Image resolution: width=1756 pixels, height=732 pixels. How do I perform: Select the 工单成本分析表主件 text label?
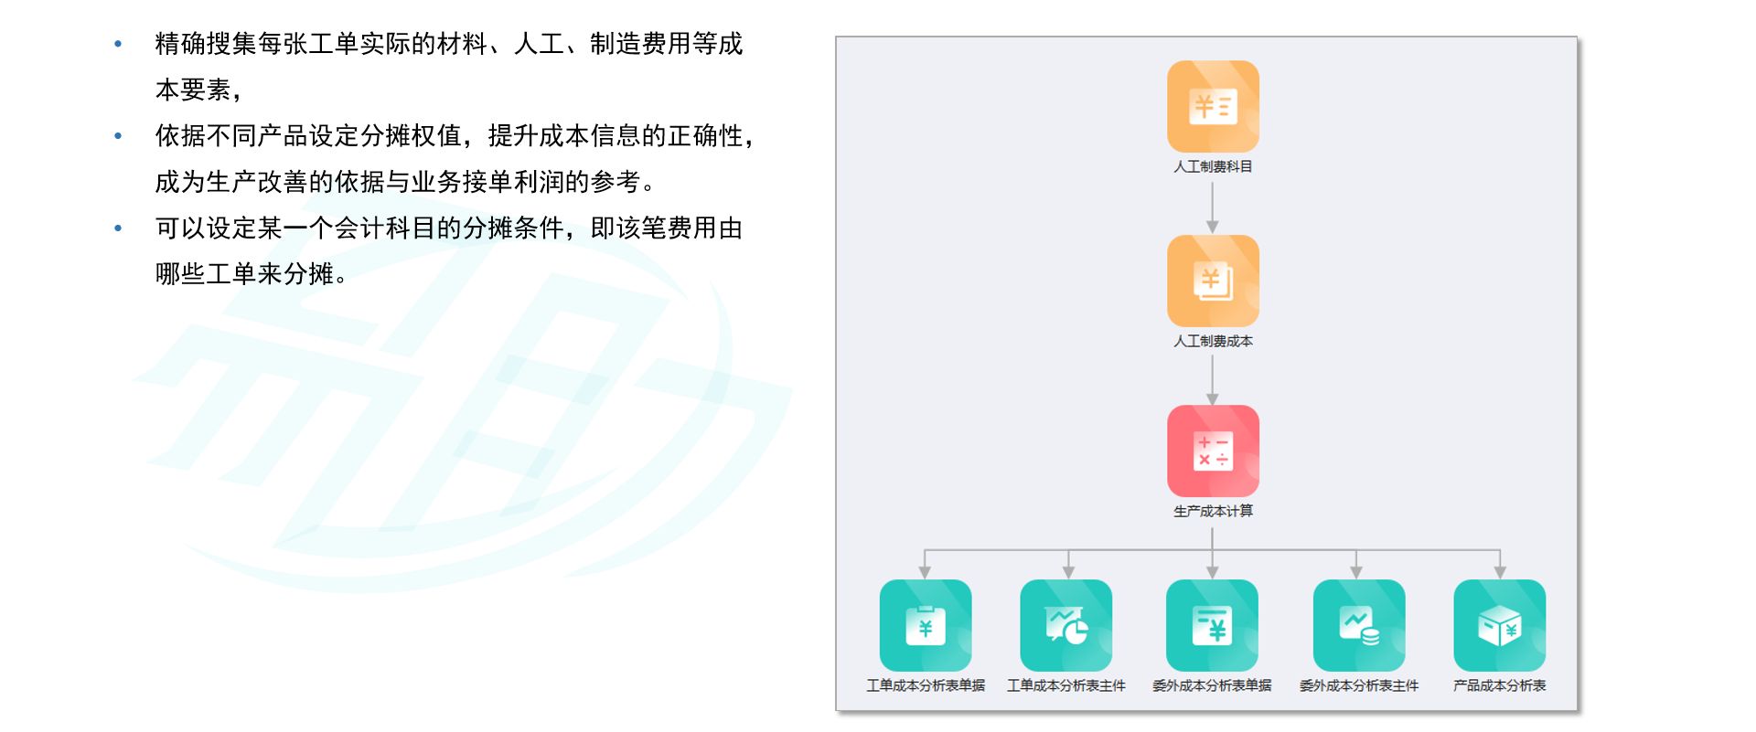pos(1065,685)
